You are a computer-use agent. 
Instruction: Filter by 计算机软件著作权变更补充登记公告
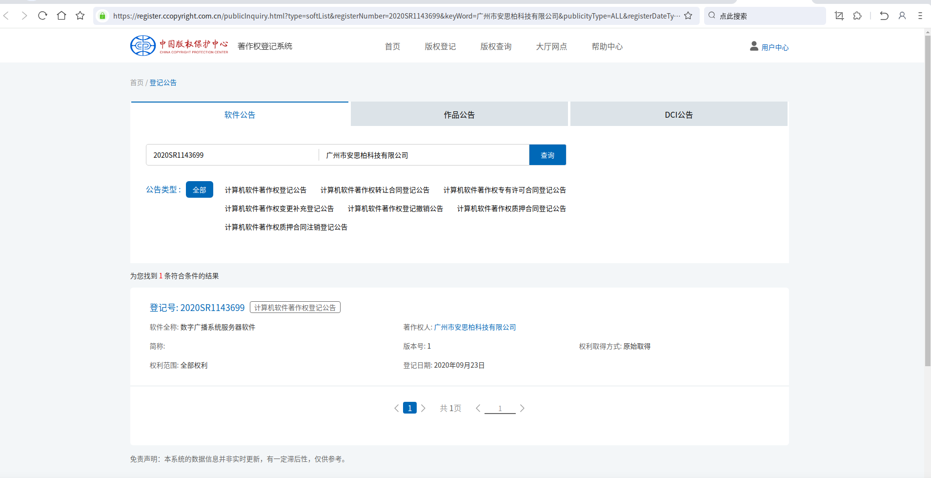[279, 208]
